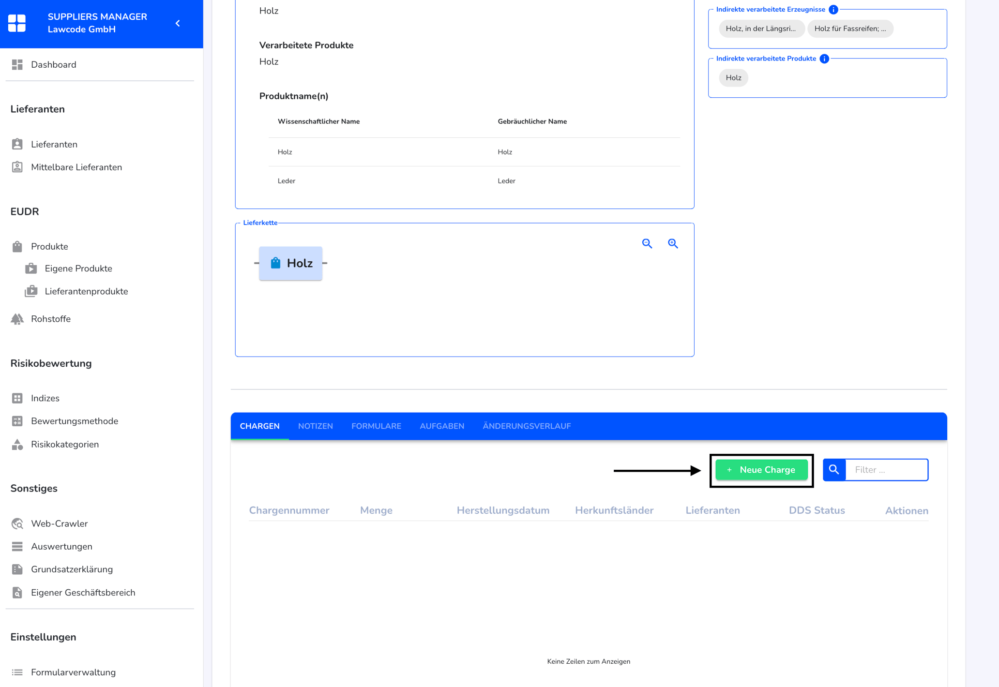Viewport: 999px width, 687px height.
Task: Click the Herkunftsländer column header
Action: [614, 510]
